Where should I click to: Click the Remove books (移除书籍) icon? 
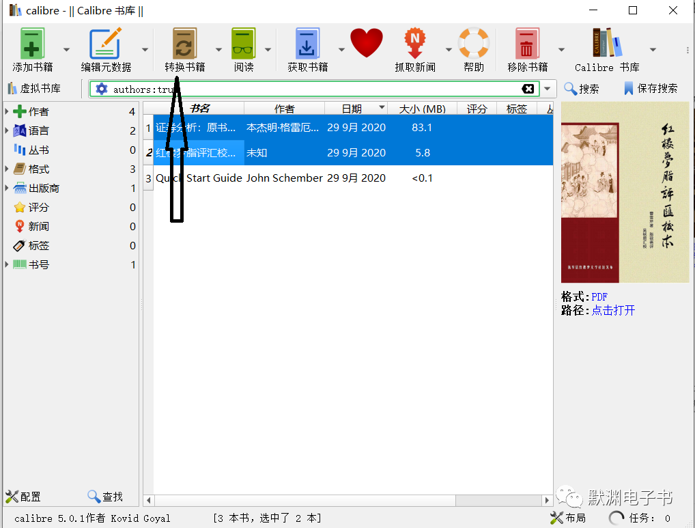tap(527, 44)
